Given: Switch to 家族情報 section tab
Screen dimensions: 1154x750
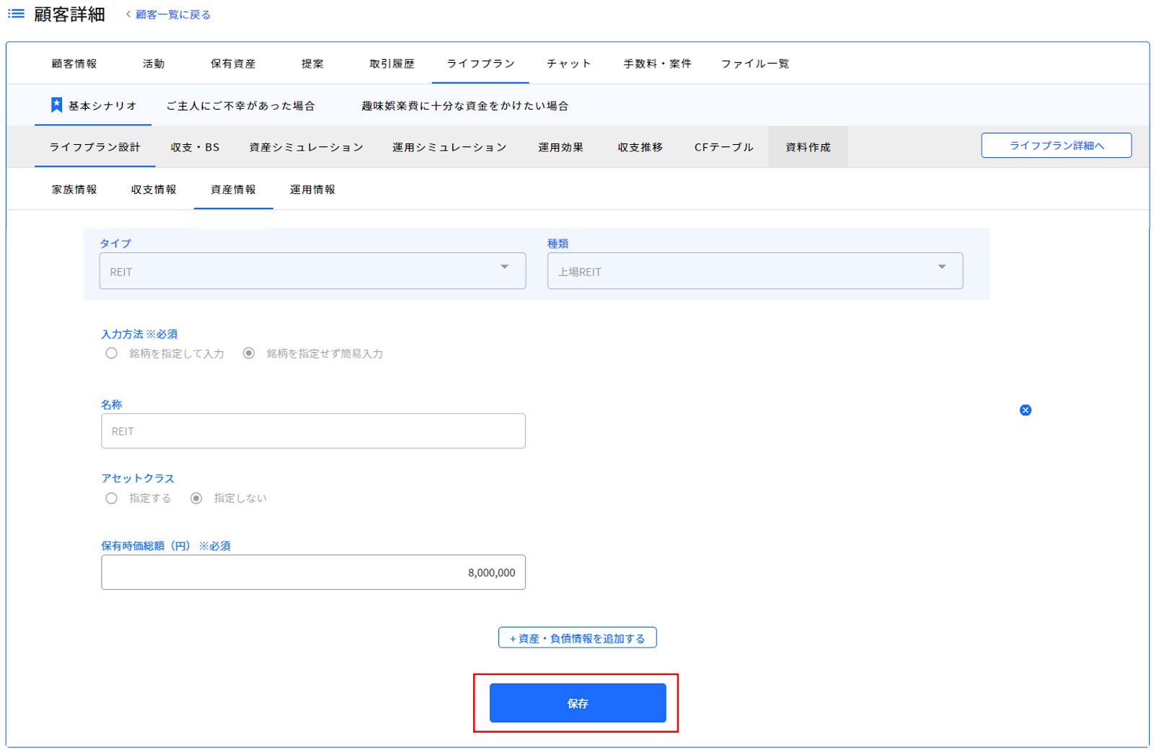Looking at the screenshot, I should point(74,190).
